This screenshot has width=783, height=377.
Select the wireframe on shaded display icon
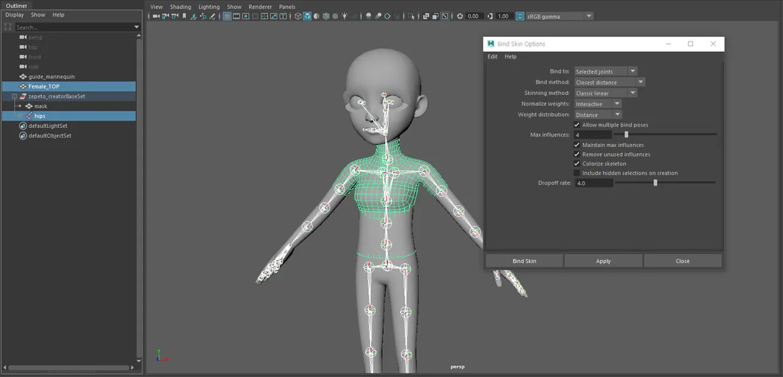point(316,17)
